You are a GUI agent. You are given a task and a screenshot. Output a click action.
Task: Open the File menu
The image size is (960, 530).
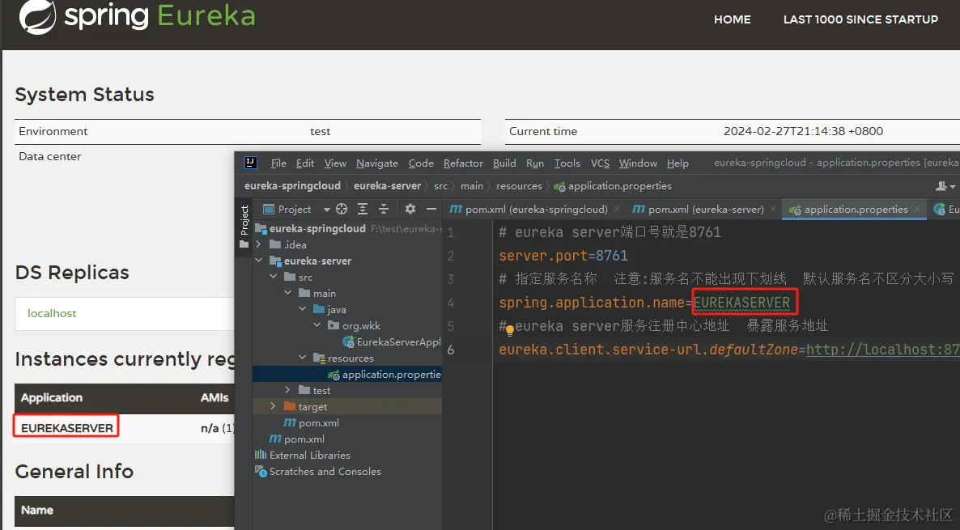tap(278, 163)
